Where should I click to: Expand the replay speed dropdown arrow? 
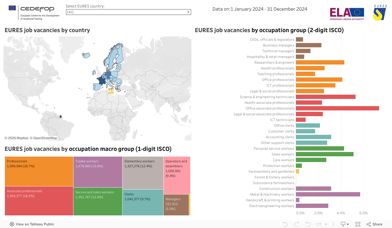[x=326, y=224]
